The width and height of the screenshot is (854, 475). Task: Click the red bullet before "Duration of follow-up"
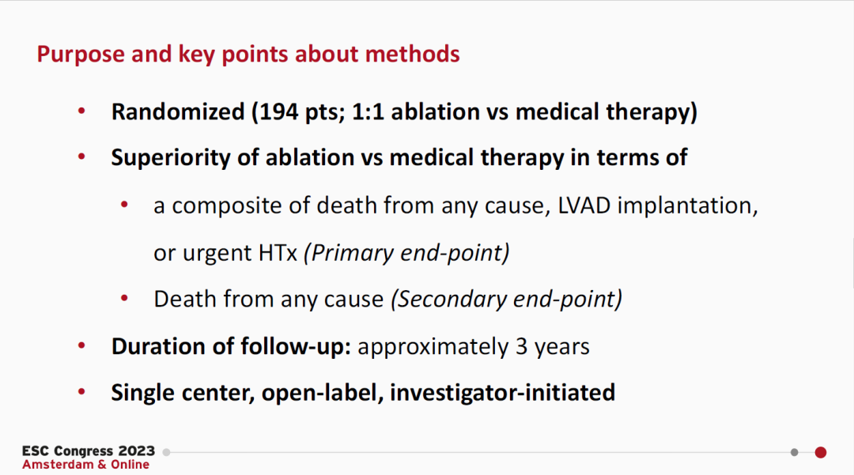[82, 346]
